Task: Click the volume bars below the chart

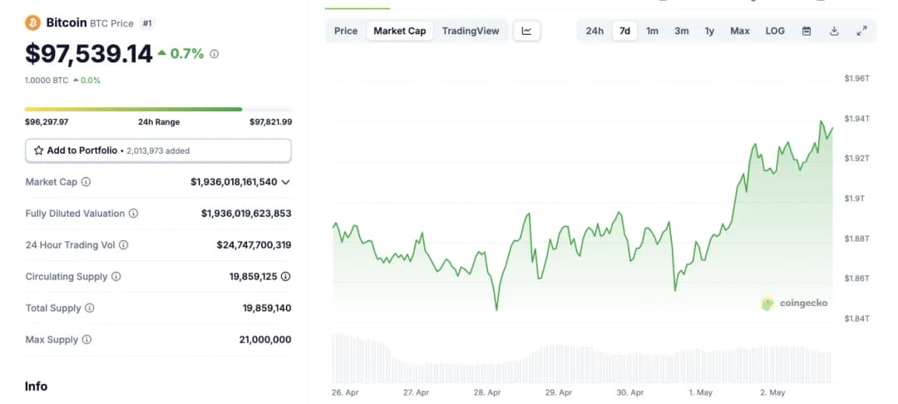Action: tap(582, 362)
